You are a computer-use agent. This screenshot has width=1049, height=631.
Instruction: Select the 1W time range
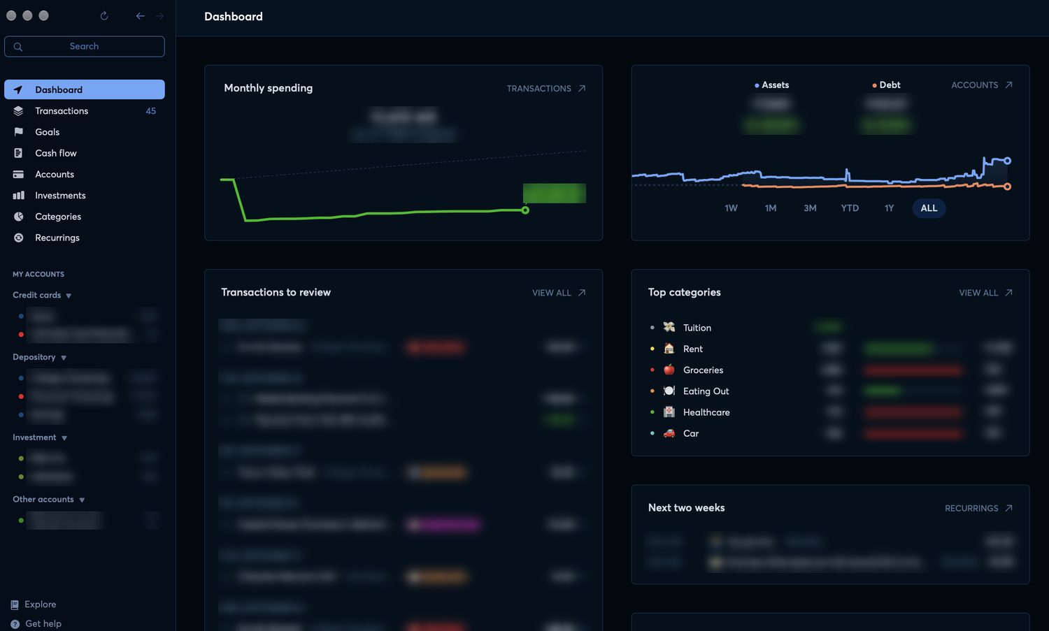(x=731, y=208)
